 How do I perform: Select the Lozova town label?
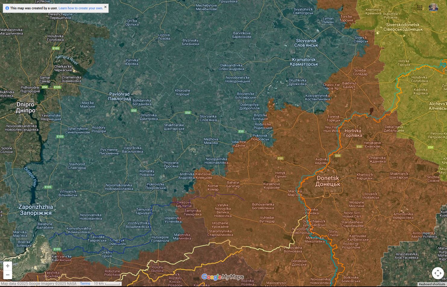tap(164, 37)
